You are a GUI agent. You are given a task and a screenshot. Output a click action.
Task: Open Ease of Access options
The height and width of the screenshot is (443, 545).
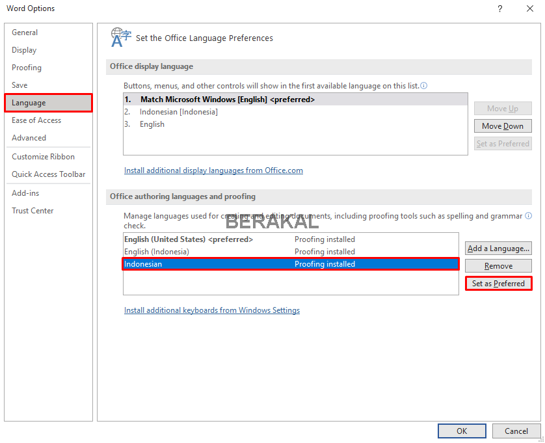[48, 120]
